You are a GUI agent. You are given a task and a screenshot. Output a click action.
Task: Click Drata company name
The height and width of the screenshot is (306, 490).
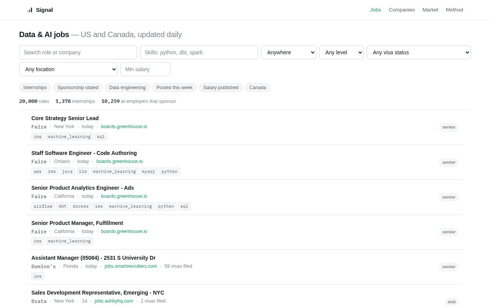pos(39,301)
